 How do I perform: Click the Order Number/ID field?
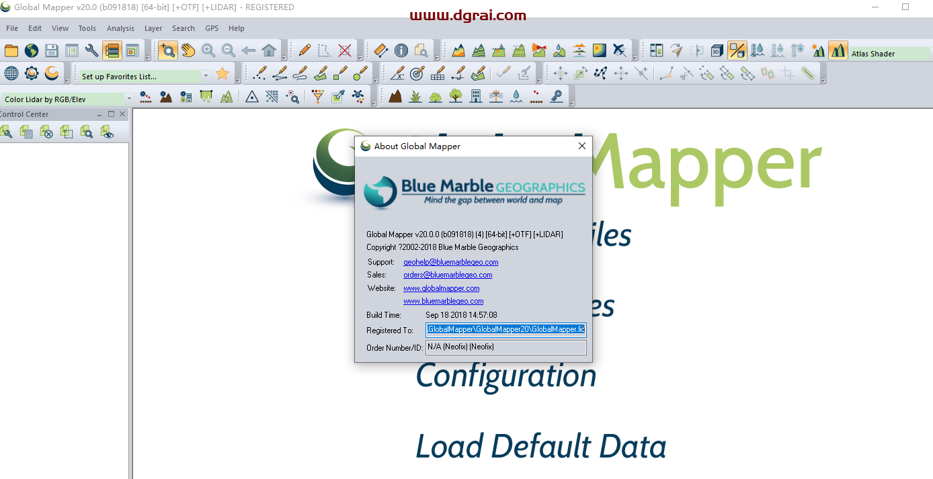coord(506,347)
